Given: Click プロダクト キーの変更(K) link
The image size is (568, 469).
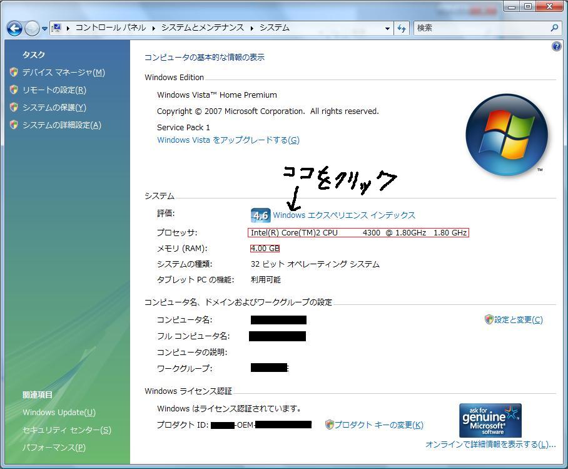Looking at the screenshot, I should coord(378,425).
